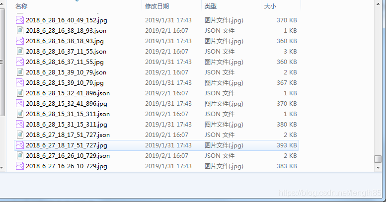This screenshot has width=386, height=202.
Task: Click icon of 2018_6_28_16_37_11_55.jpg
Action: [x=20, y=62]
